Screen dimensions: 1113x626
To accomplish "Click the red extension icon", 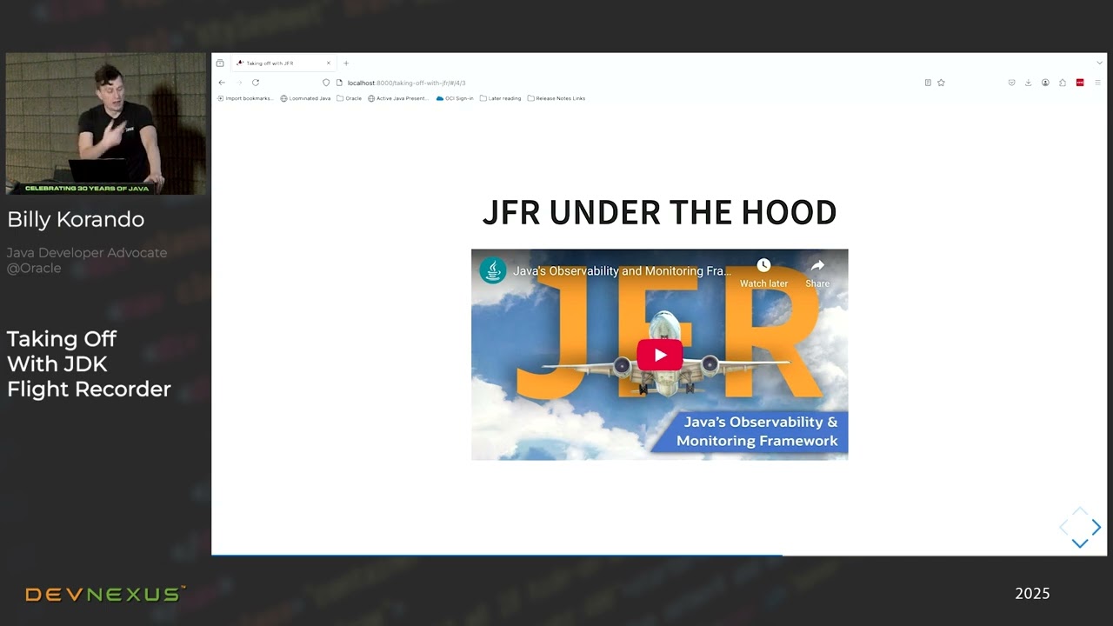I will click(x=1080, y=83).
